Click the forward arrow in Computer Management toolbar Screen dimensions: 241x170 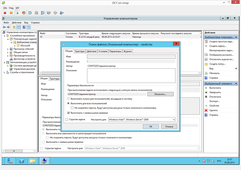point(8,27)
